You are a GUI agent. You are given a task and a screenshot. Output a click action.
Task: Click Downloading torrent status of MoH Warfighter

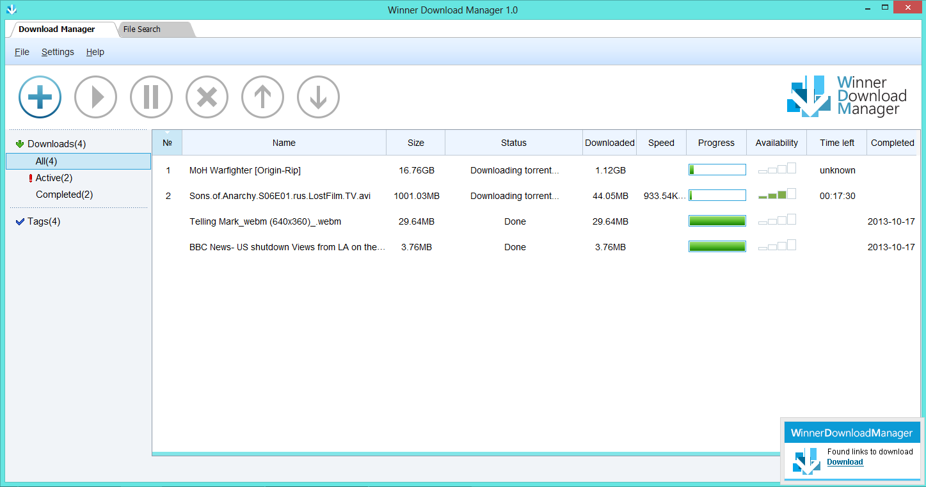point(515,170)
